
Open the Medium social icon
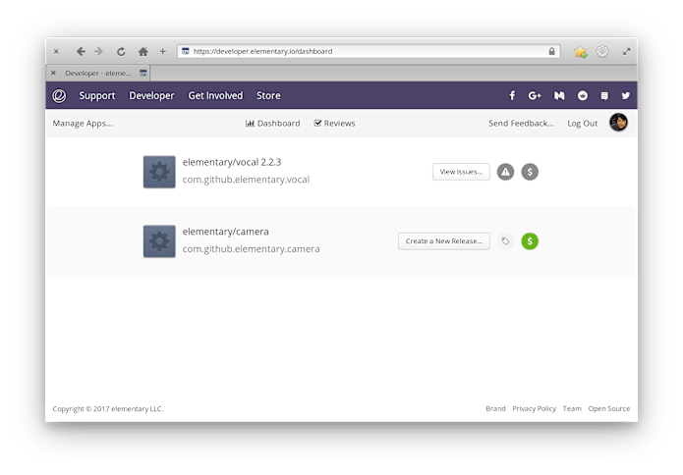[559, 95]
